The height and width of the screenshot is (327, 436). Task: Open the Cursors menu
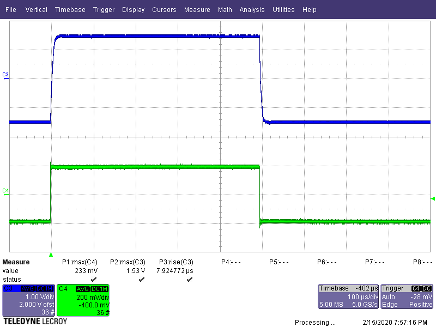coord(164,10)
